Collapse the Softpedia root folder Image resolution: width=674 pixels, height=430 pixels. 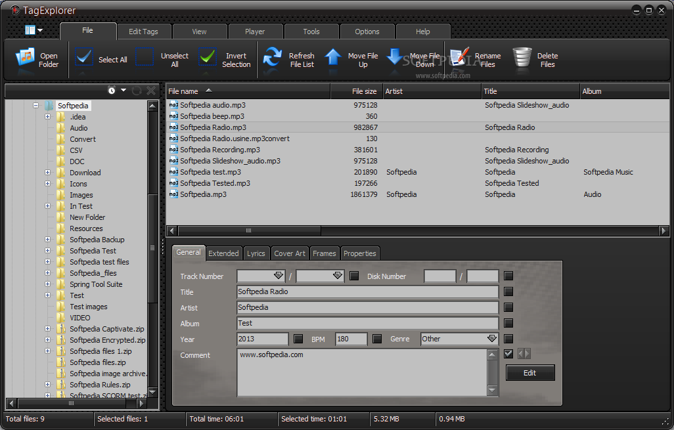click(36, 106)
